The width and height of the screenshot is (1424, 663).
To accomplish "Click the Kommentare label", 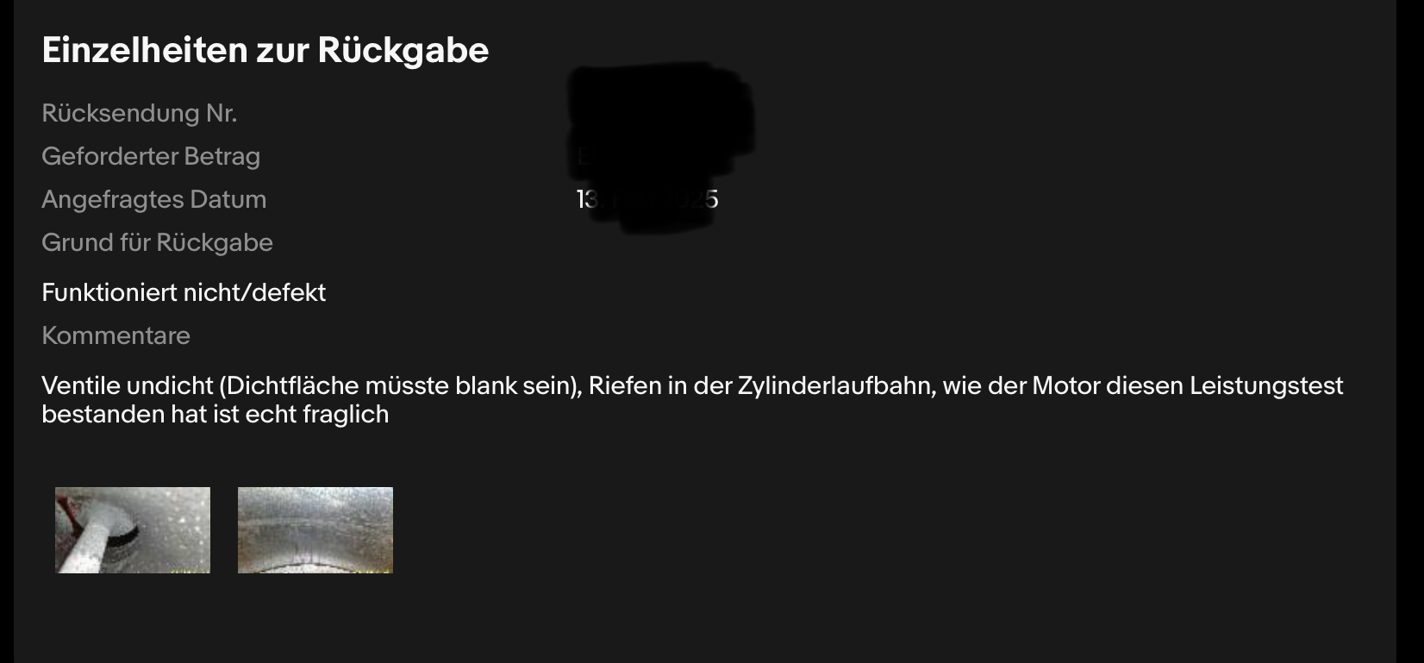I will coord(116,335).
